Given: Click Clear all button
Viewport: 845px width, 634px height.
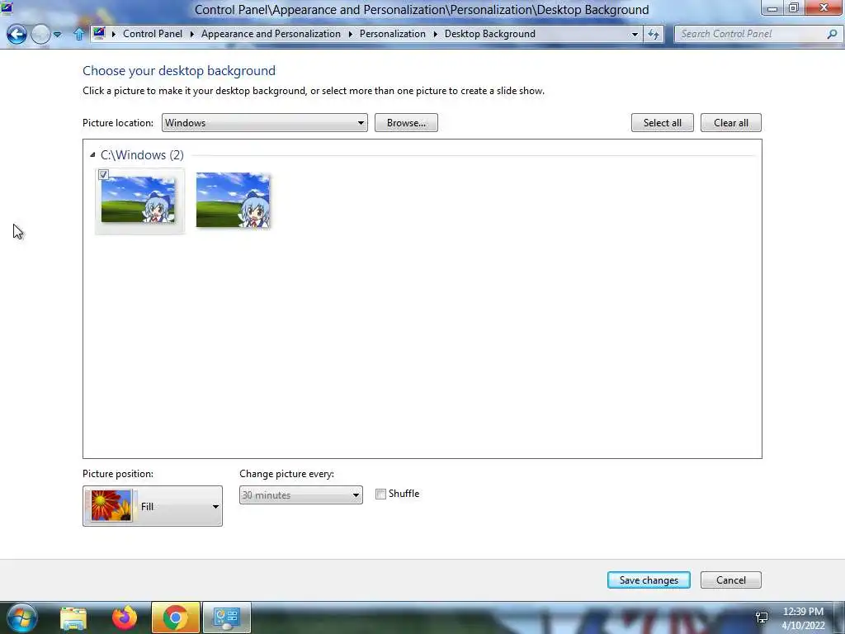Looking at the screenshot, I should [731, 122].
